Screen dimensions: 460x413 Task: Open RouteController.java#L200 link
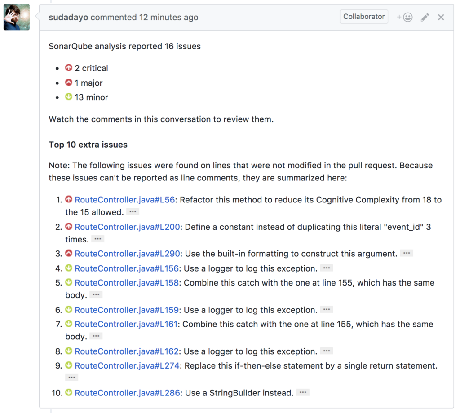pos(127,227)
